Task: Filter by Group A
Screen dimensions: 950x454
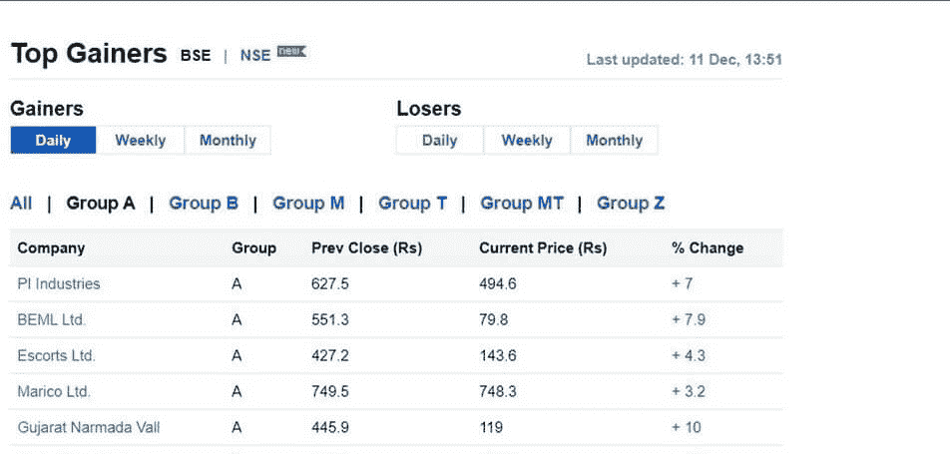Action: [x=101, y=204]
